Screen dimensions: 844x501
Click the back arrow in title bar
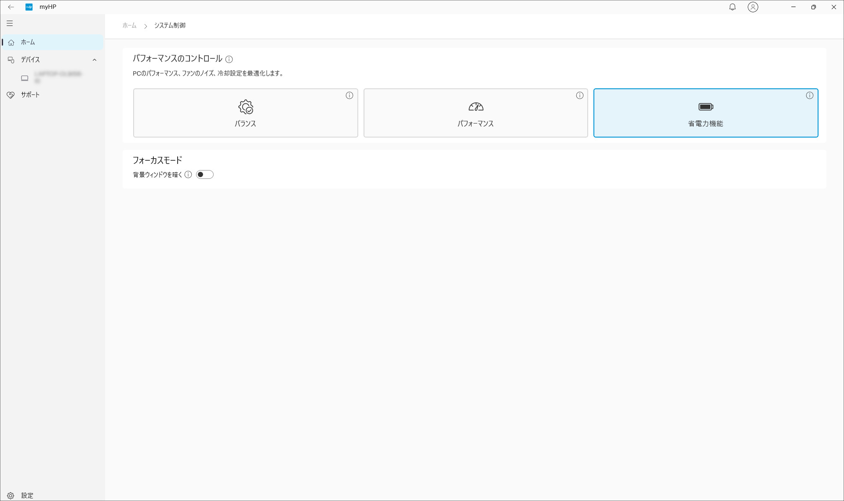tap(11, 7)
